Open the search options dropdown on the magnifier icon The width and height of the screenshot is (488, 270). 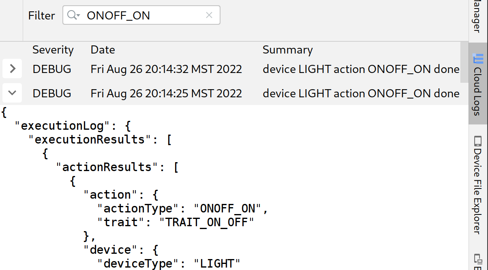pyautogui.click(x=77, y=17)
